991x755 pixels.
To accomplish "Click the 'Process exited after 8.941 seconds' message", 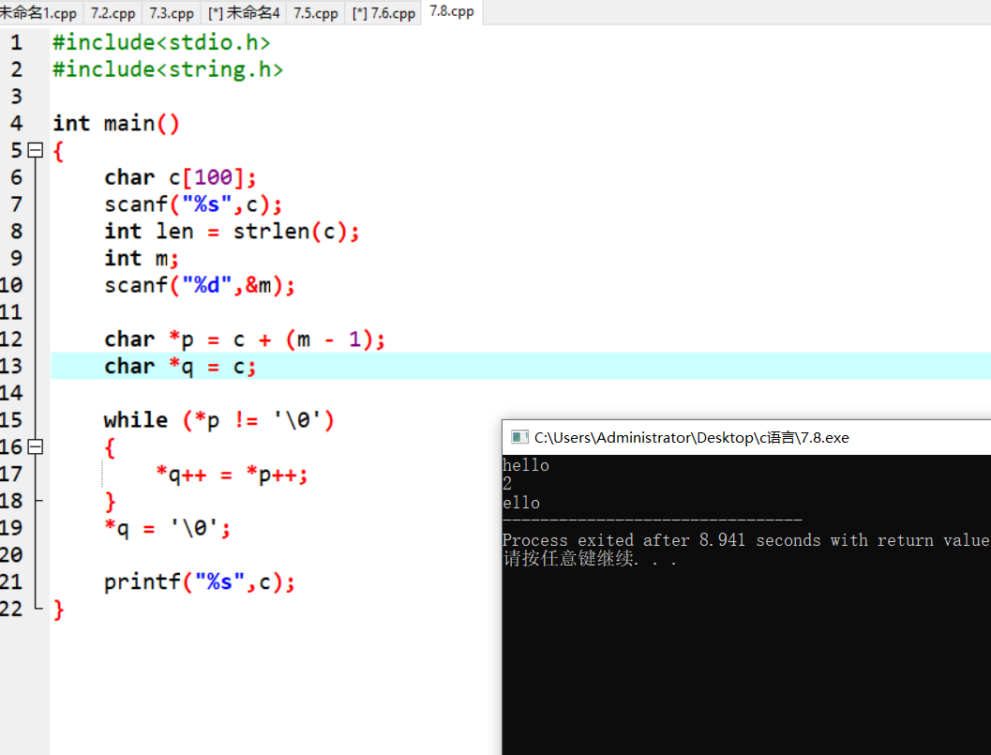I will tap(745, 540).
